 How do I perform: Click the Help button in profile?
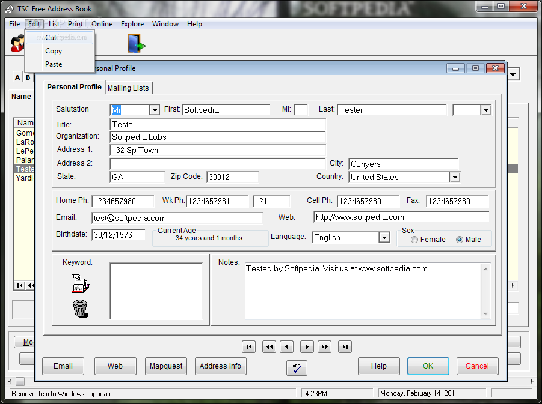(379, 366)
